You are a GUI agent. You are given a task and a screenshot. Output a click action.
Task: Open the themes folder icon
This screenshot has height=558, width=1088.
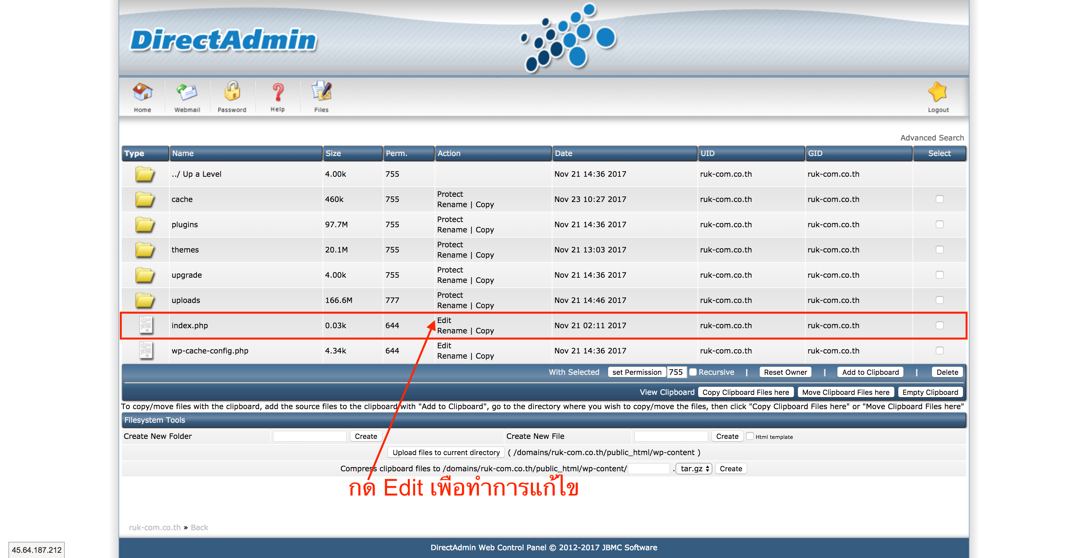click(x=144, y=250)
